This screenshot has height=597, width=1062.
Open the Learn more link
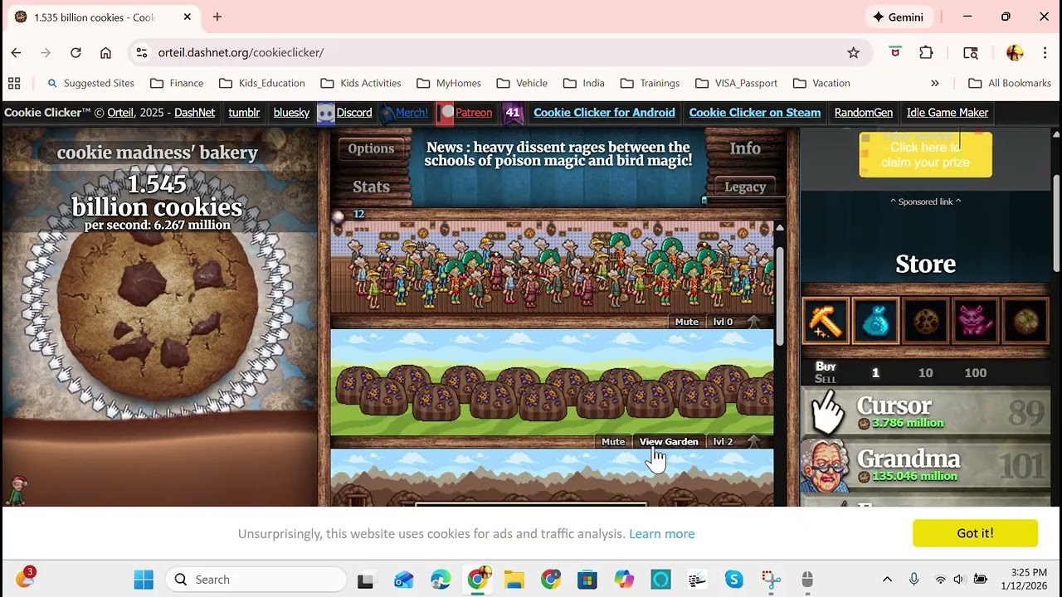pos(661,534)
